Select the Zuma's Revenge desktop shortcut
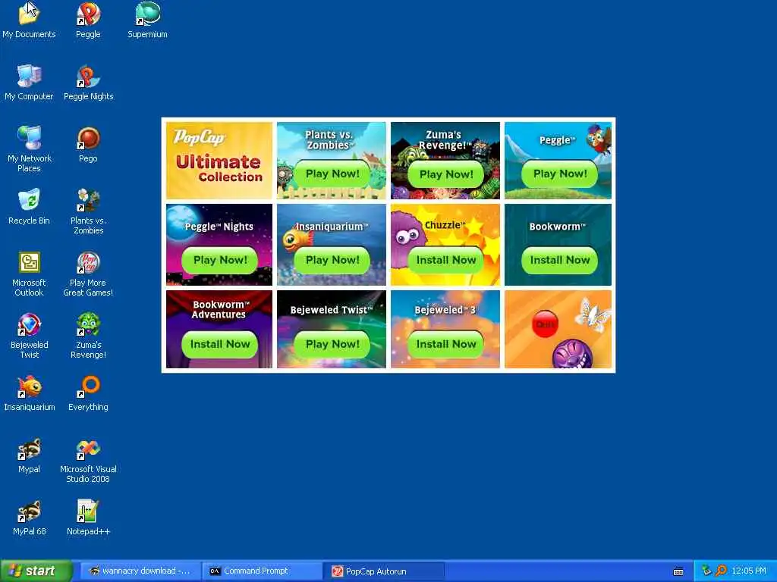 click(x=88, y=336)
